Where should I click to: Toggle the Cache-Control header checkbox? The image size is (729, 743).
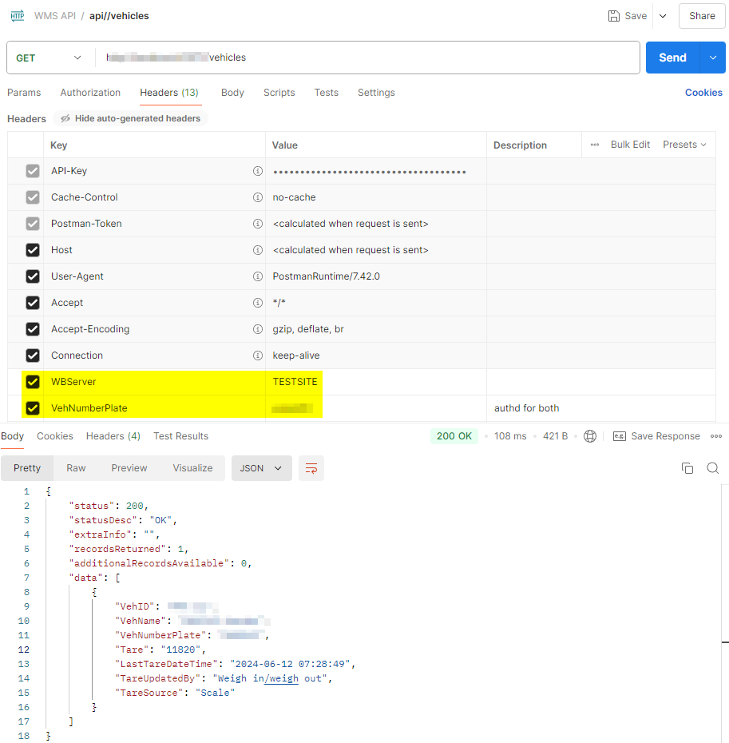coord(33,197)
